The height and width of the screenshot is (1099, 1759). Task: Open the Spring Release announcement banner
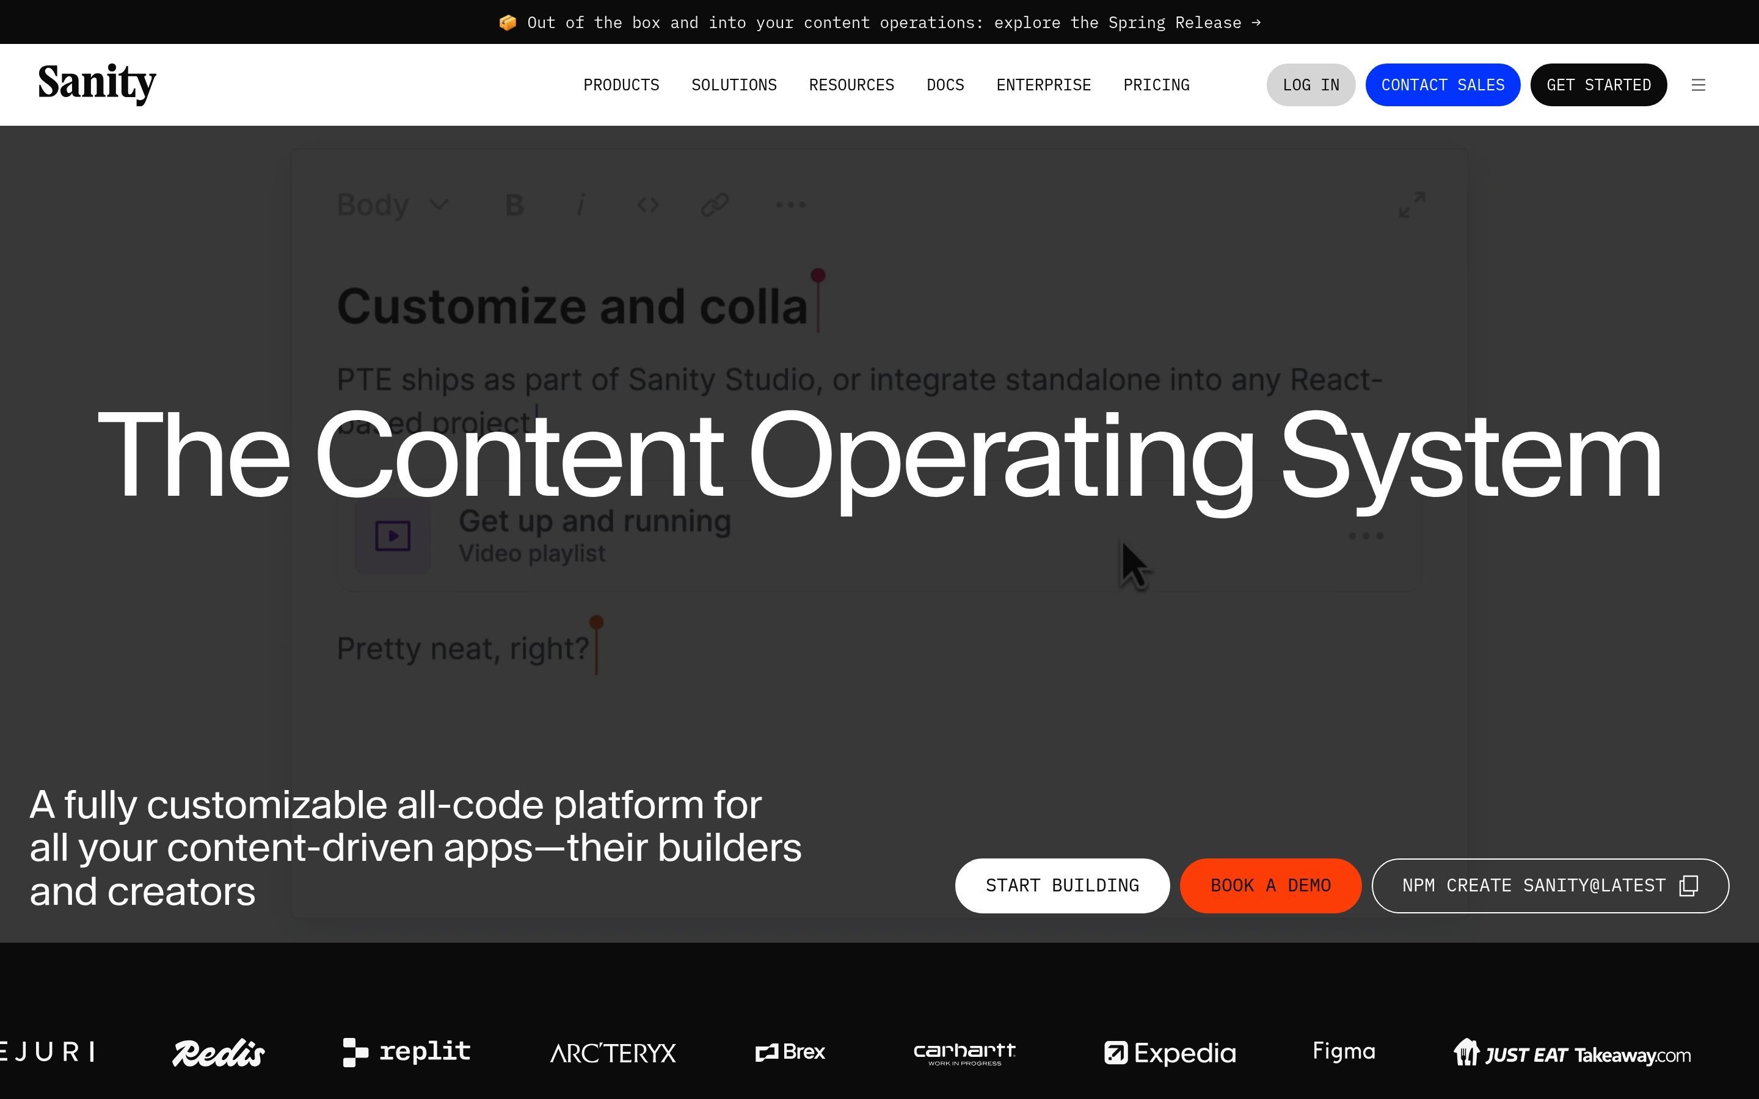coord(879,23)
